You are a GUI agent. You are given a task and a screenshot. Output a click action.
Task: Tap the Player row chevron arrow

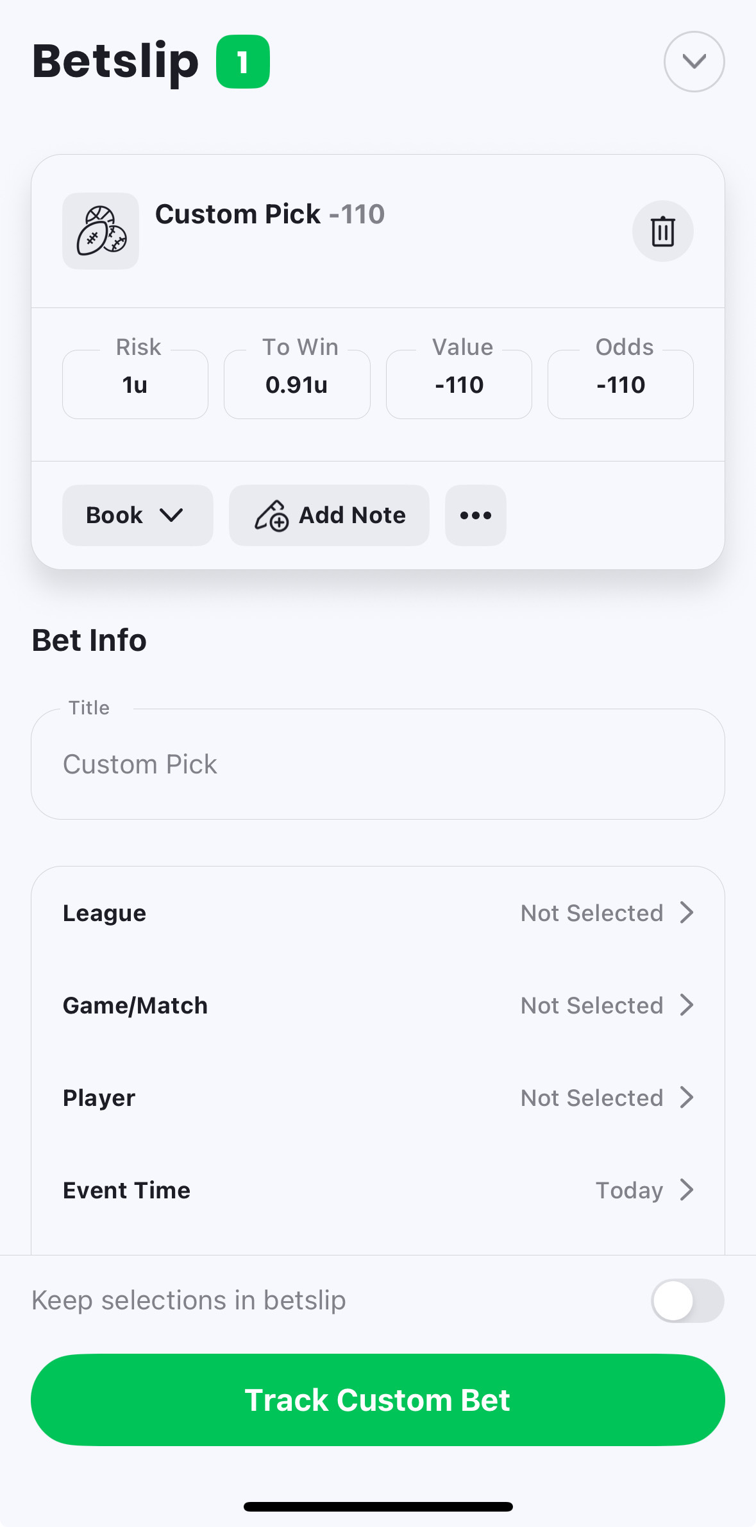click(x=687, y=1098)
